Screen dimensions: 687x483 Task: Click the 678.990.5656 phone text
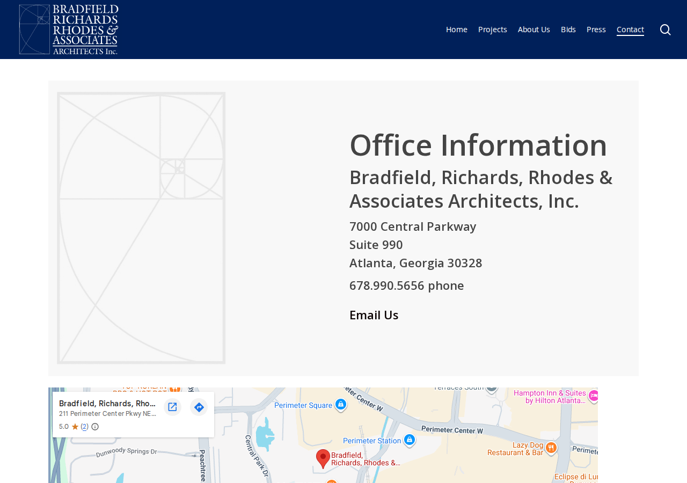coord(407,286)
